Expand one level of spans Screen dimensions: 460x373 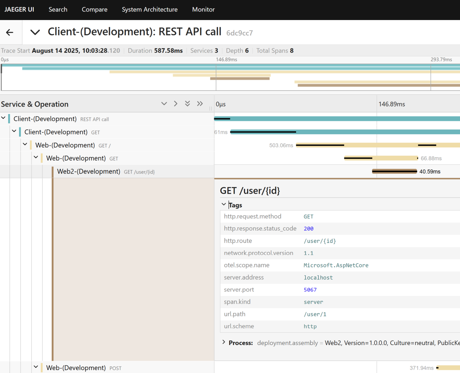[x=175, y=104]
